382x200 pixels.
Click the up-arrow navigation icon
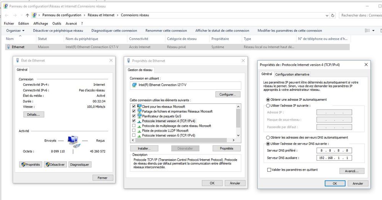coord(27,15)
